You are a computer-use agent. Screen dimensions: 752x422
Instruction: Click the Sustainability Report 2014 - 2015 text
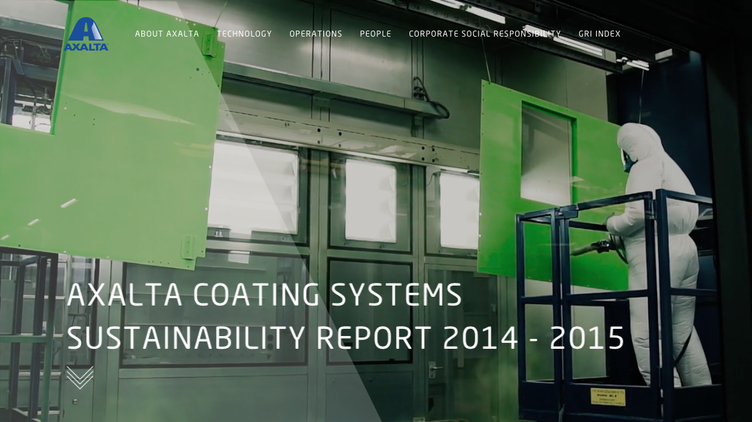click(x=346, y=337)
